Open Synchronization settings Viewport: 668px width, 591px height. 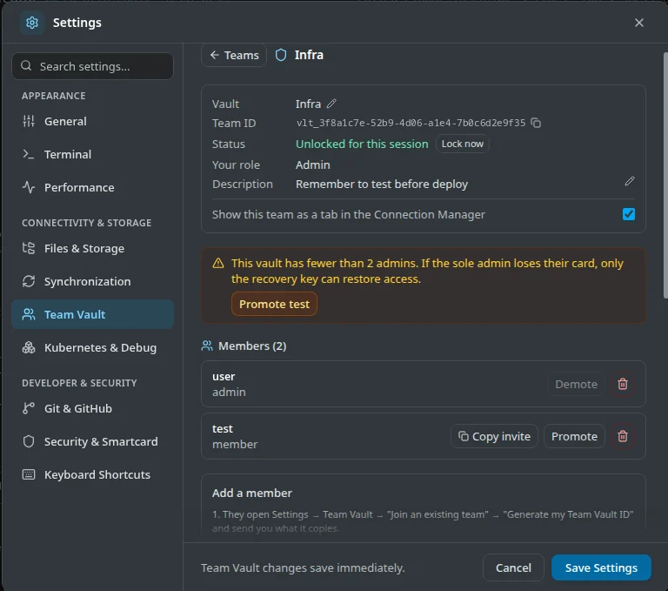[92, 281]
